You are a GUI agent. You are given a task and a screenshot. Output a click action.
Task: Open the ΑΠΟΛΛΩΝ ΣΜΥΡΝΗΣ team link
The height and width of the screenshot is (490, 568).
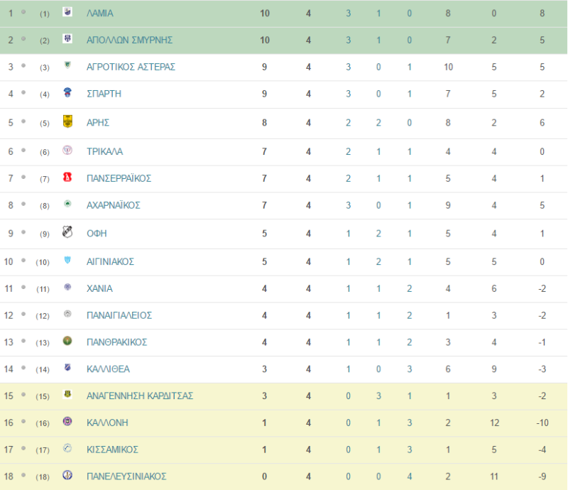129,40
